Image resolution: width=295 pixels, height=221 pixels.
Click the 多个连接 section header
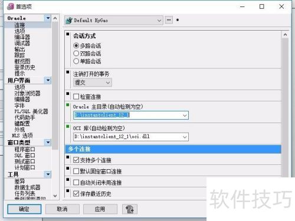tap(173, 149)
